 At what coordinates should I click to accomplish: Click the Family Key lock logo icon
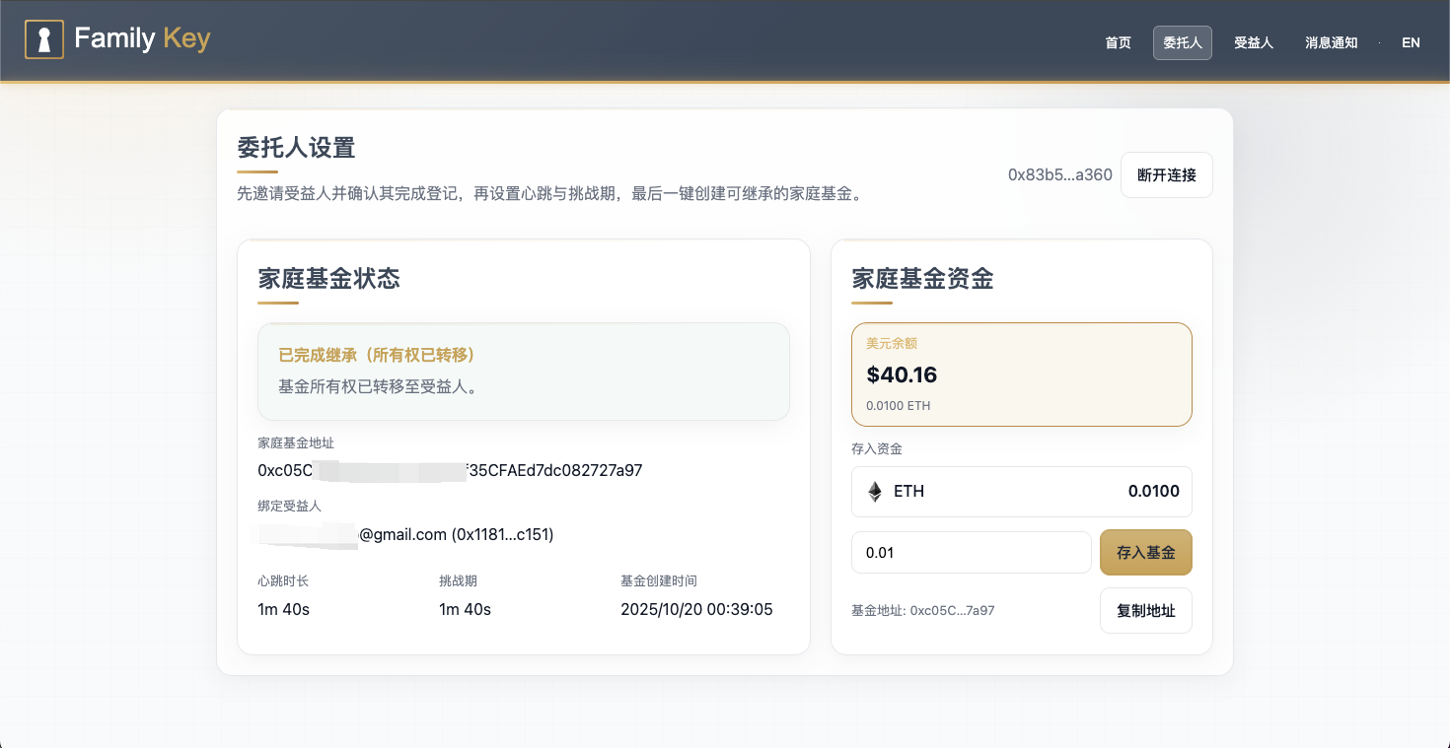(43, 39)
